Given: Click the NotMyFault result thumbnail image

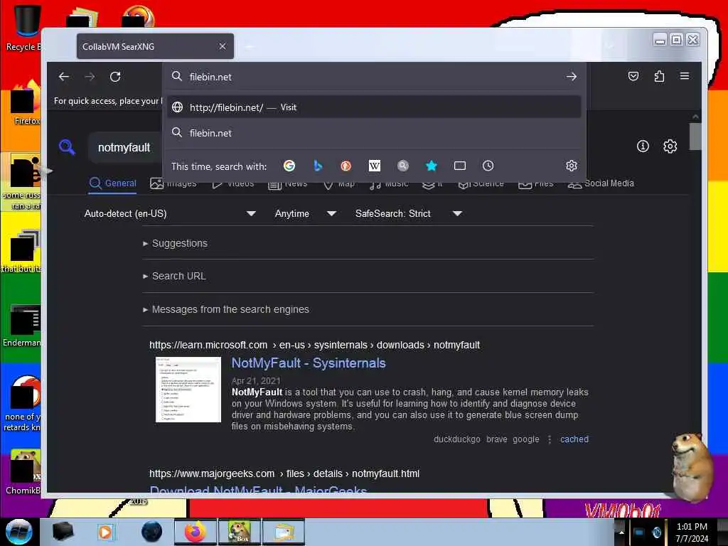Looking at the screenshot, I should coord(188,390).
